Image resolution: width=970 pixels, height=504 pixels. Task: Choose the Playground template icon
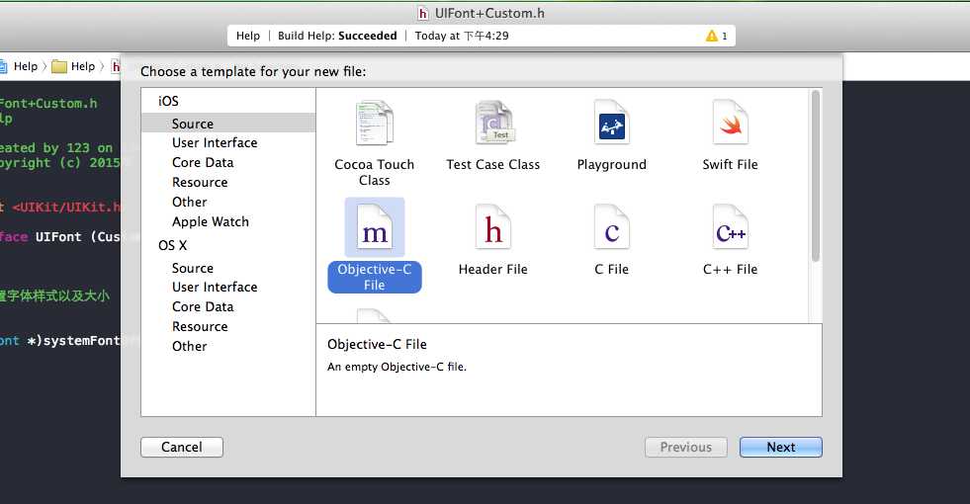612,123
